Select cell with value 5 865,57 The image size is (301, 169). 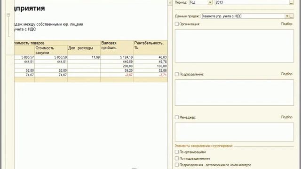coord(24,57)
